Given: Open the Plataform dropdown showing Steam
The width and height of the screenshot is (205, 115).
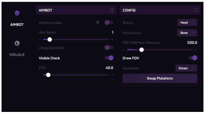Looking at the screenshot, I should 186,68.
